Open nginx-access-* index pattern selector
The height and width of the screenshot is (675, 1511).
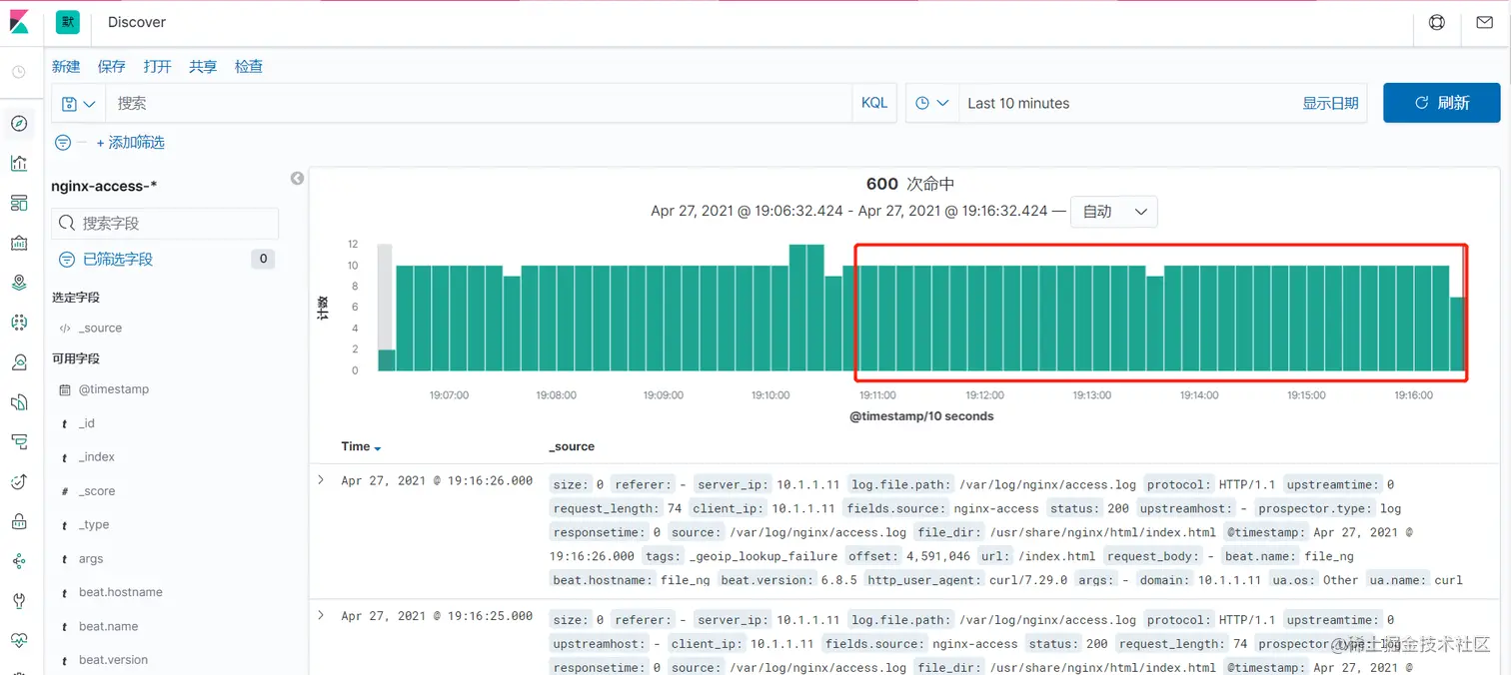click(104, 186)
